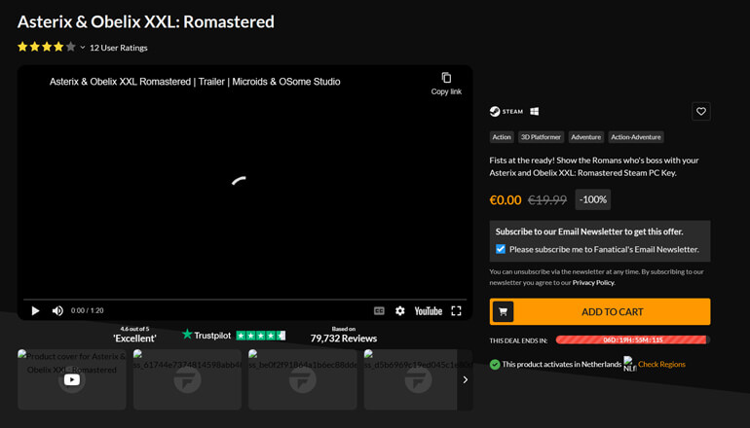Play the trailer video
The image size is (750, 428).
[x=35, y=311]
